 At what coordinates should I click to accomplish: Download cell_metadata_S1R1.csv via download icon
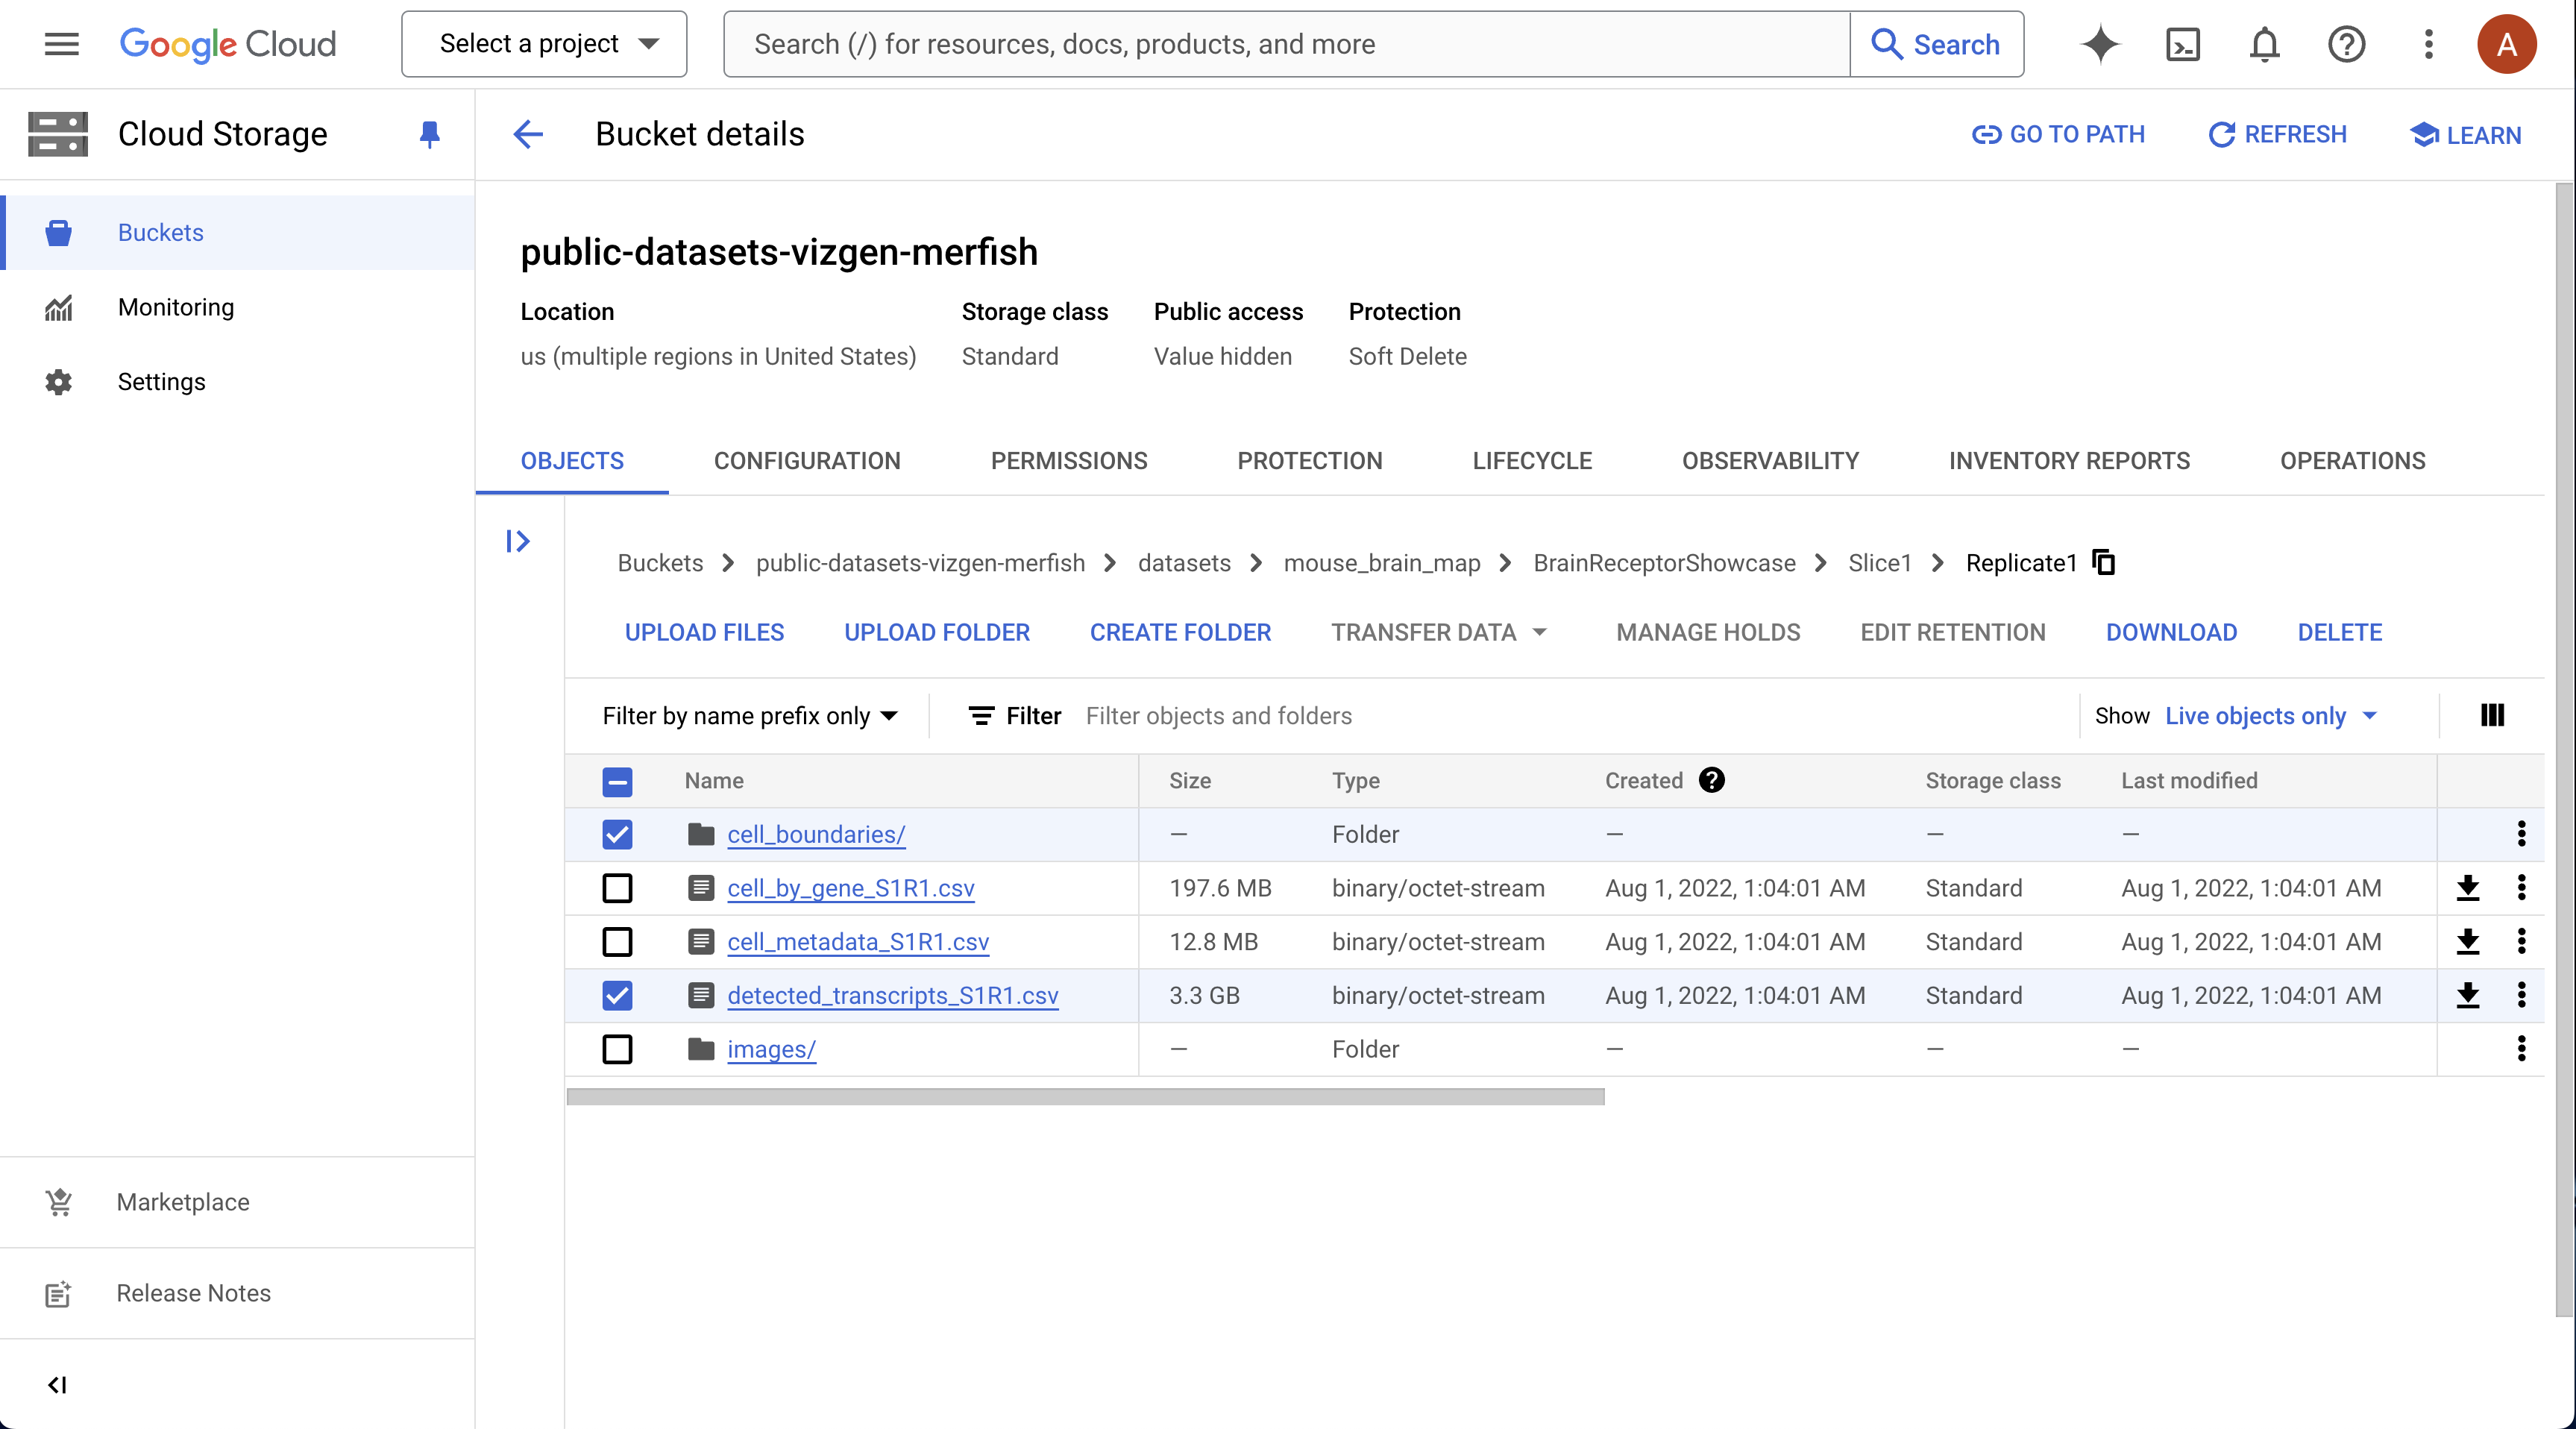[x=2468, y=942]
